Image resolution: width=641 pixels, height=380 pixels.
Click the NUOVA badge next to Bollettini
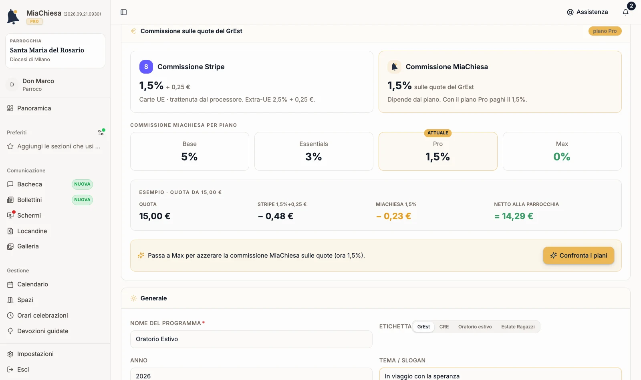click(x=82, y=200)
